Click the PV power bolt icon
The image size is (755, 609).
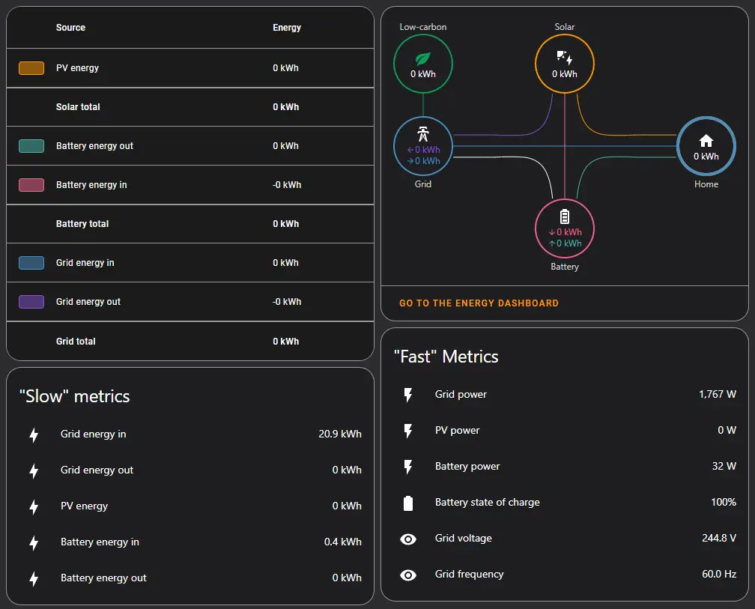(x=408, y=431)
